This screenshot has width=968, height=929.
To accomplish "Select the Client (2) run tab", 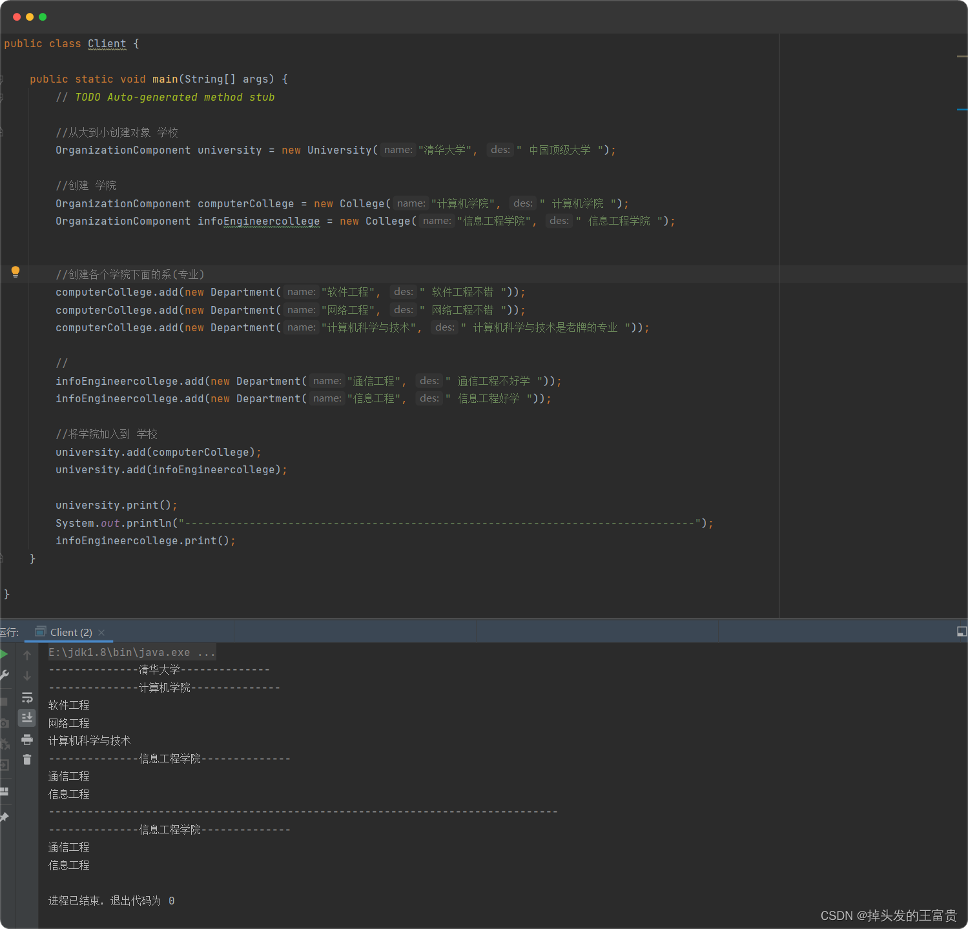I will pos(70,632).
